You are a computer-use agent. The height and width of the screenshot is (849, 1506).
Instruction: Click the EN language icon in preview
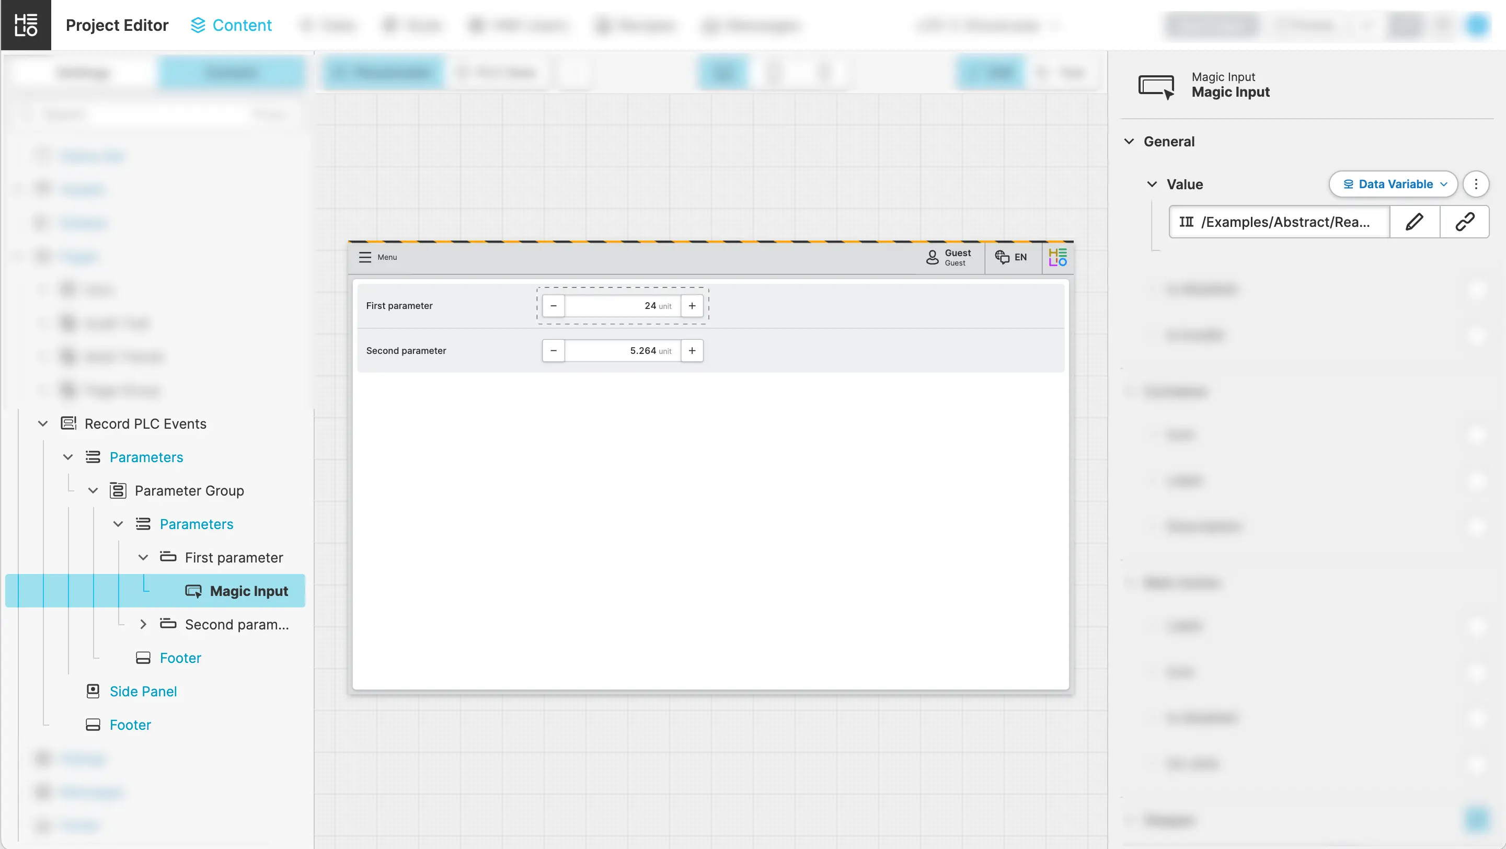coord(1002,257)
